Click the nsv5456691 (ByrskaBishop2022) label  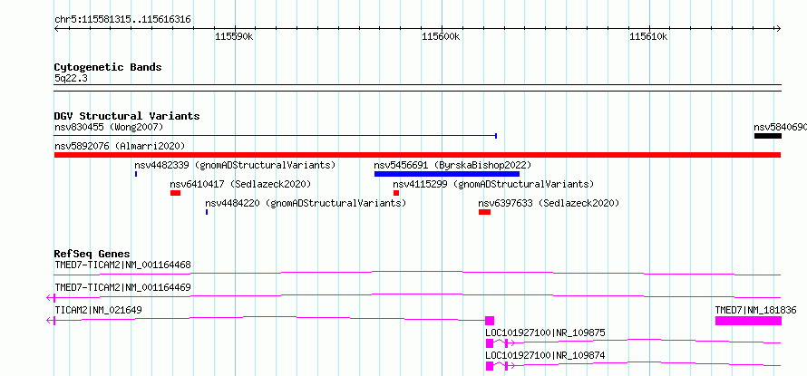452,165
